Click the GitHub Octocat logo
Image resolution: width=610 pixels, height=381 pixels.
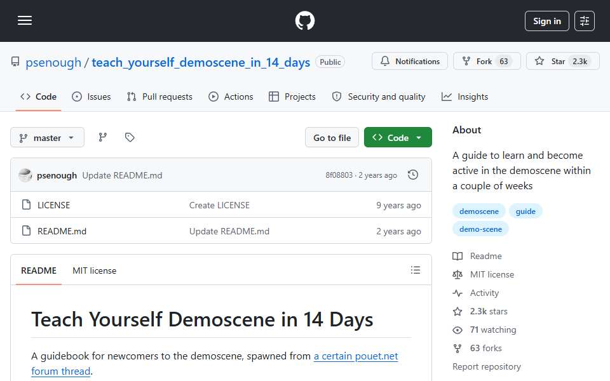point(304,20)
